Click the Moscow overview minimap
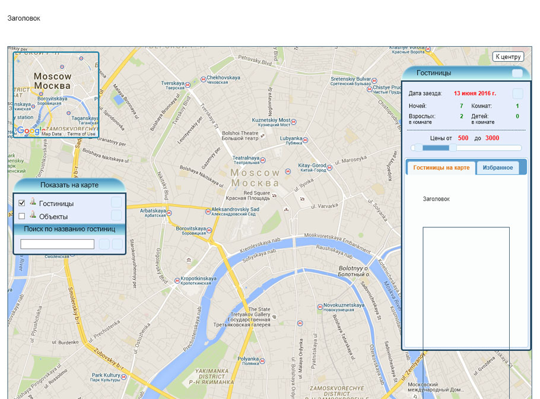The height and width of the screenshot is (399, 540). click(56, 94)
